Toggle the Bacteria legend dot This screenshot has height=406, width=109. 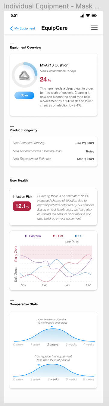26,236
